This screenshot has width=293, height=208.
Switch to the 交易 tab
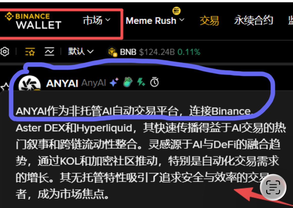click(209, 20)
